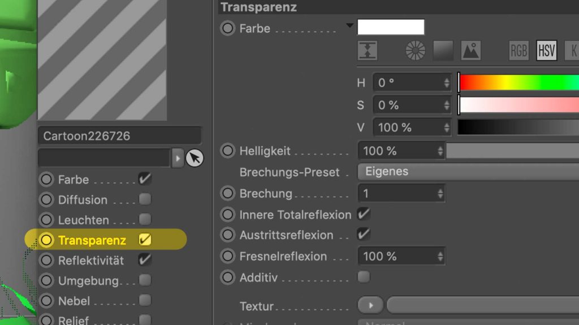Toggle the Additiv checkbox
Screen dimensions: 579x325
click(364, 277)
